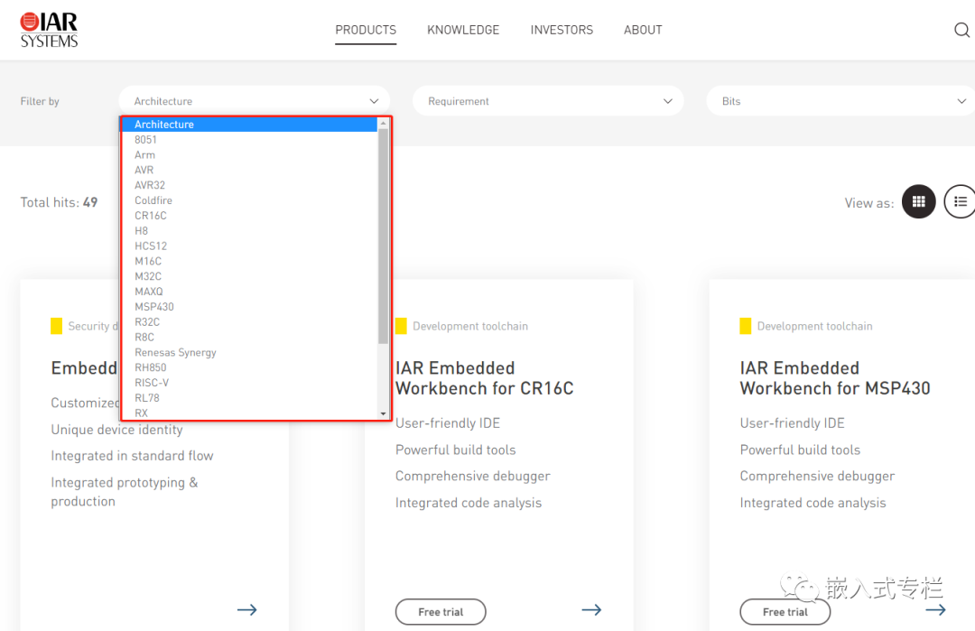The image size is (975, 631).
Task: Click 'Integrated in standard flow' text
Action: click(x=132, y=456)
